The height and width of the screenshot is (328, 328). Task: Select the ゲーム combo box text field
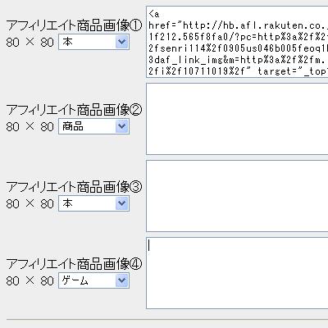(93, 280)
